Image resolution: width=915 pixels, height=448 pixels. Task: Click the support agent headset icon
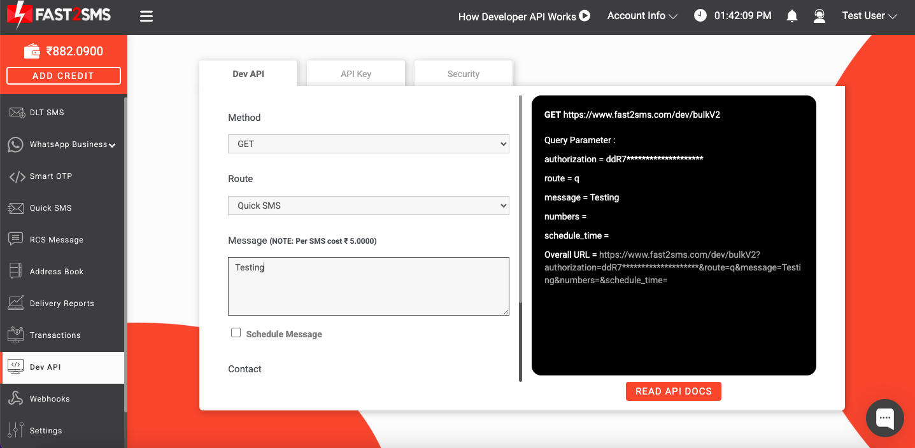819,17
